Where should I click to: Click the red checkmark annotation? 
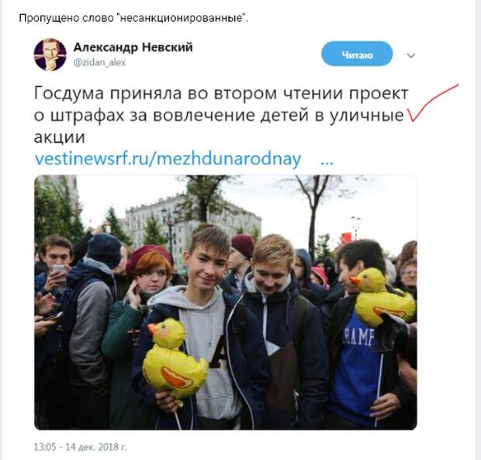432,102
